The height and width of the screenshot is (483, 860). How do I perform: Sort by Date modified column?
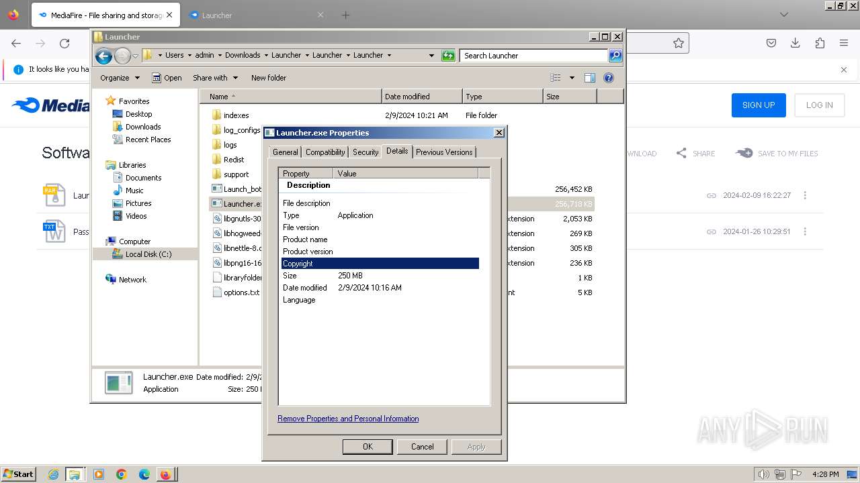click(x=421, y=97)
